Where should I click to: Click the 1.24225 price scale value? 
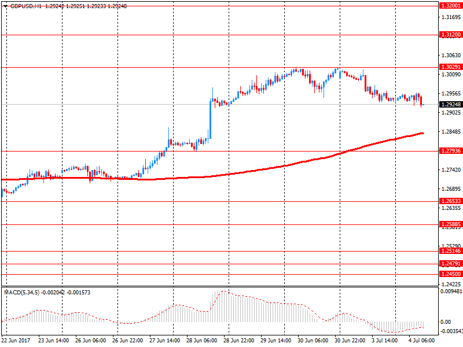(451, 284)
